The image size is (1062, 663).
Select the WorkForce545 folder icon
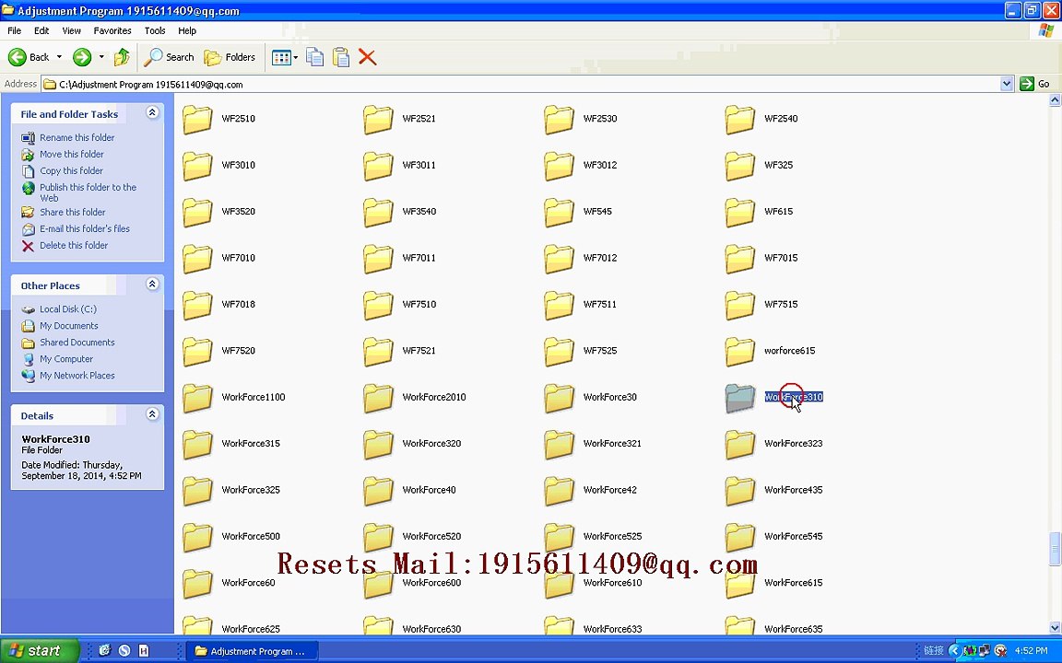pos(739,538)
